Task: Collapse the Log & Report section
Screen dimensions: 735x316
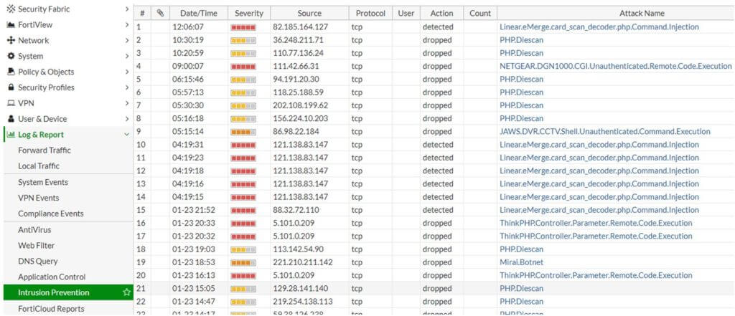Action: click(127, 135)
